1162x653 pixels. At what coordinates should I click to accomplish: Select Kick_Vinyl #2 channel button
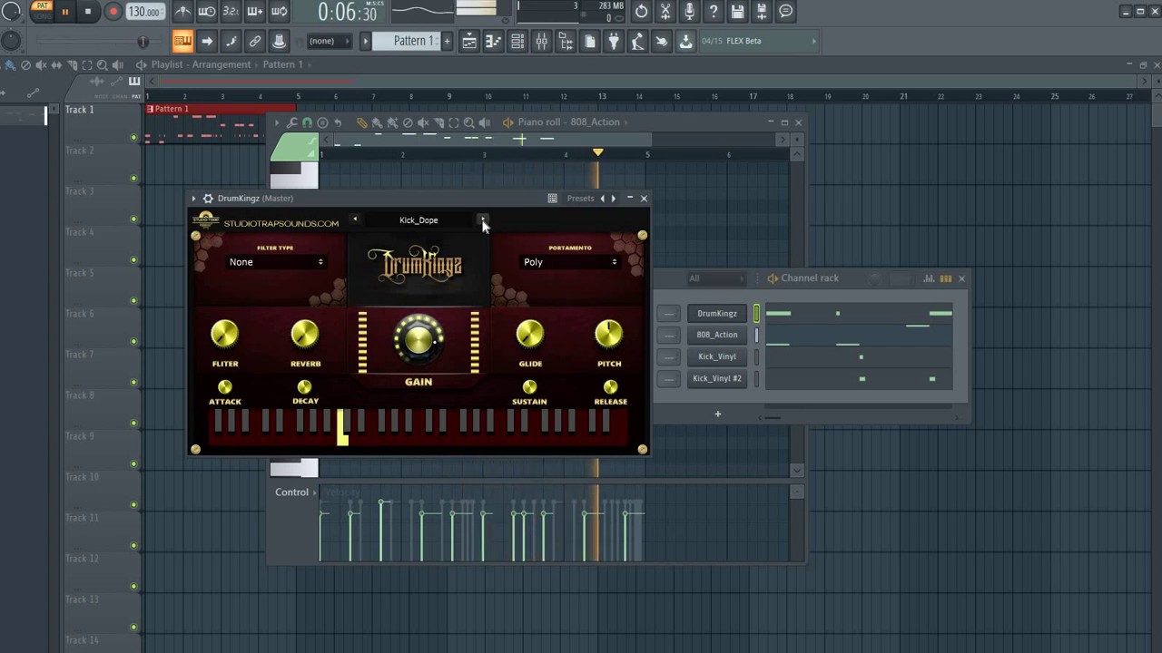[717, 379]
